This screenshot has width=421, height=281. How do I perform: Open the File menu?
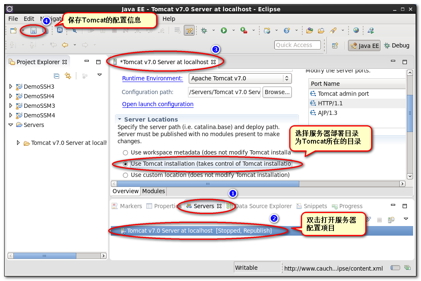pos(13,19)
